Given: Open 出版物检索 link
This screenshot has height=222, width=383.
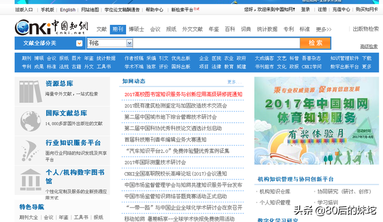Looking at the screenshot, I should pyautogui.click(x=366, y=29).
